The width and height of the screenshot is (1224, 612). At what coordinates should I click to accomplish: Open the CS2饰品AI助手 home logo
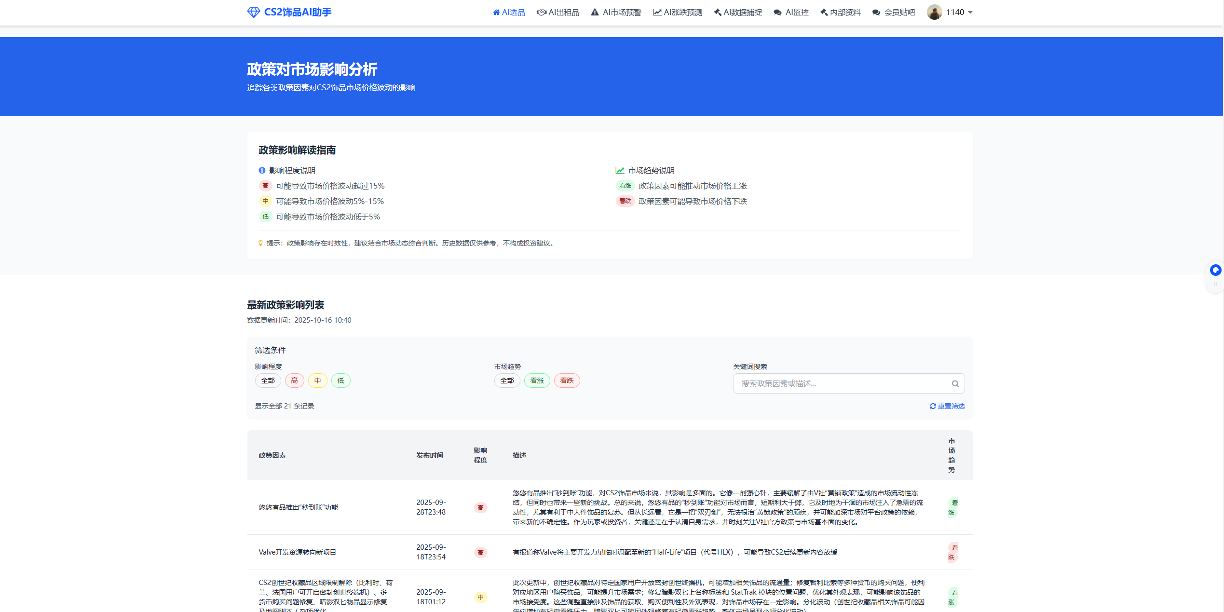(x=289, y=12)
